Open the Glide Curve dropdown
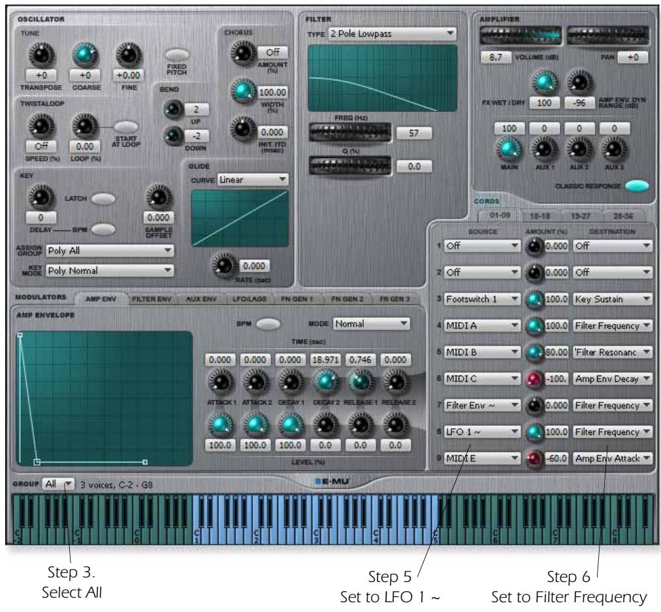 [255, 178]
